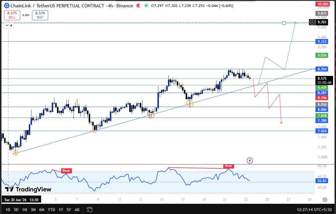
Task: Click the change value −0.044 (−0.60%)
Action: coord(220,6)
